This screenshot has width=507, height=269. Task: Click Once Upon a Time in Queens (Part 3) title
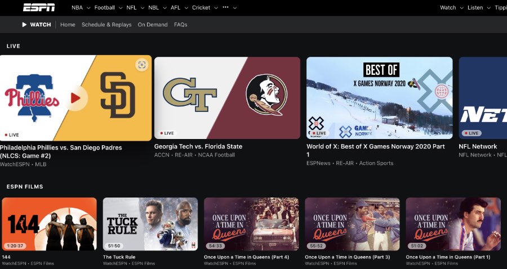tap(347, 257)
